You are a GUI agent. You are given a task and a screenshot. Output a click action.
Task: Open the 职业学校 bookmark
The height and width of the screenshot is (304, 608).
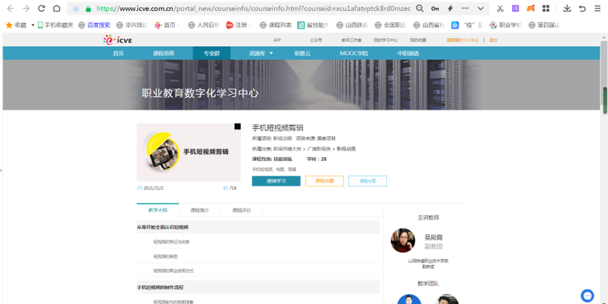click(506, 25)
